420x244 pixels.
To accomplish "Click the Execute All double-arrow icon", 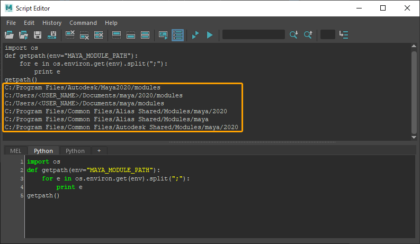I will [195, 35].
